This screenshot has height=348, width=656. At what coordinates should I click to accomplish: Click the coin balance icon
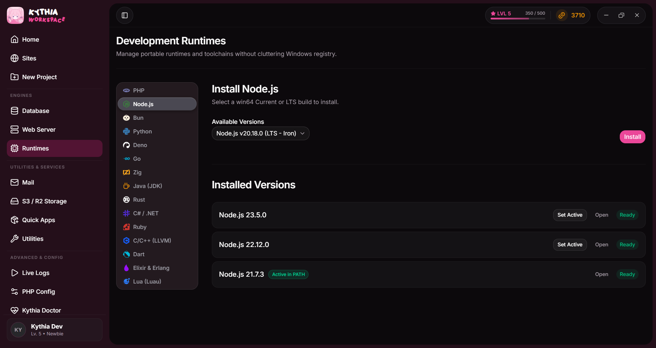click(562, 15)
